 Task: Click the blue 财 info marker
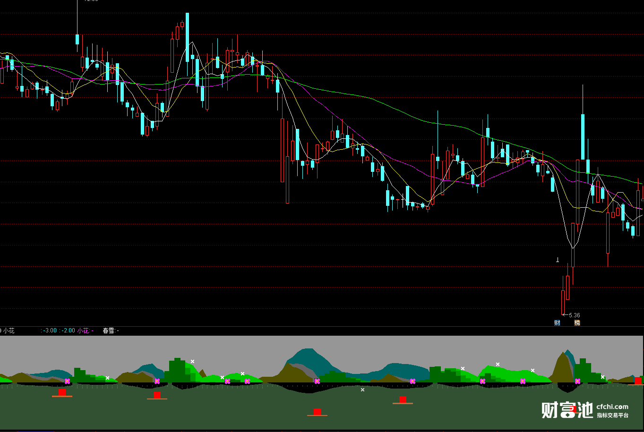[557, 323]
